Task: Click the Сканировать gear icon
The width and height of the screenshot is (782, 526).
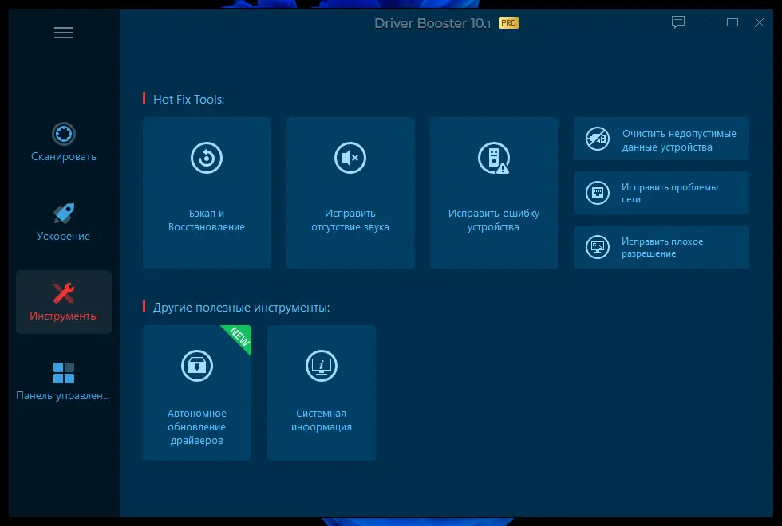Action: [x=64, y=134]
